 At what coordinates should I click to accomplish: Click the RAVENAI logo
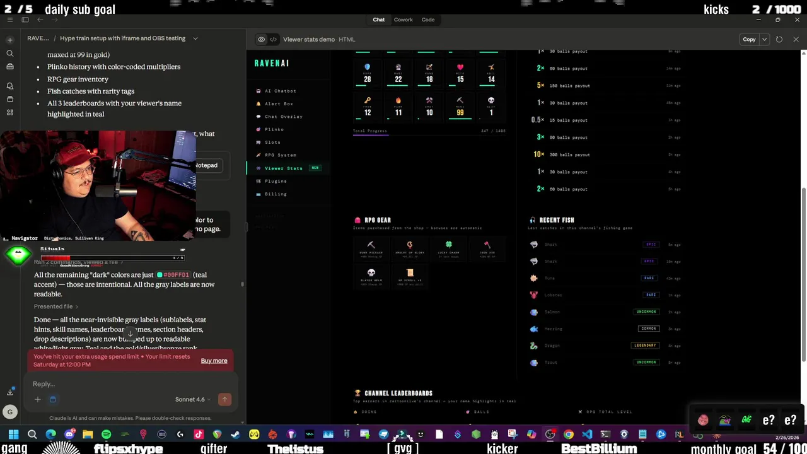tap(272, 63)
